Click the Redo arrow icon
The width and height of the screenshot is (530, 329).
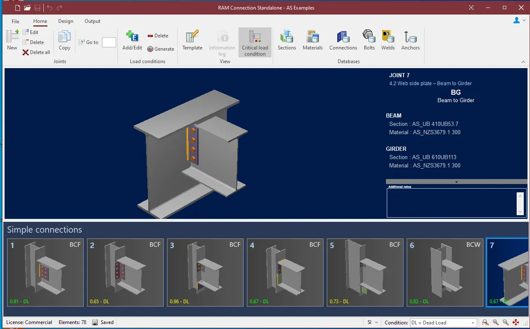coord(60,7)
